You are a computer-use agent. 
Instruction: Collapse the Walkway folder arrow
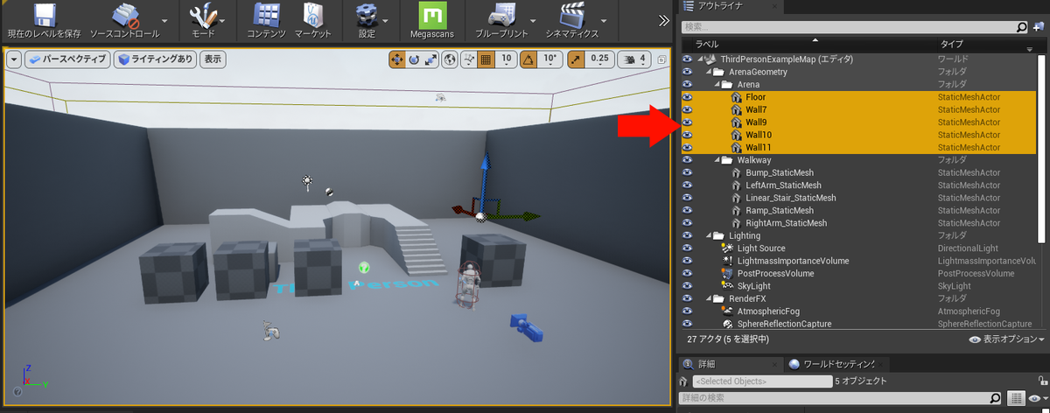[717, 160]
